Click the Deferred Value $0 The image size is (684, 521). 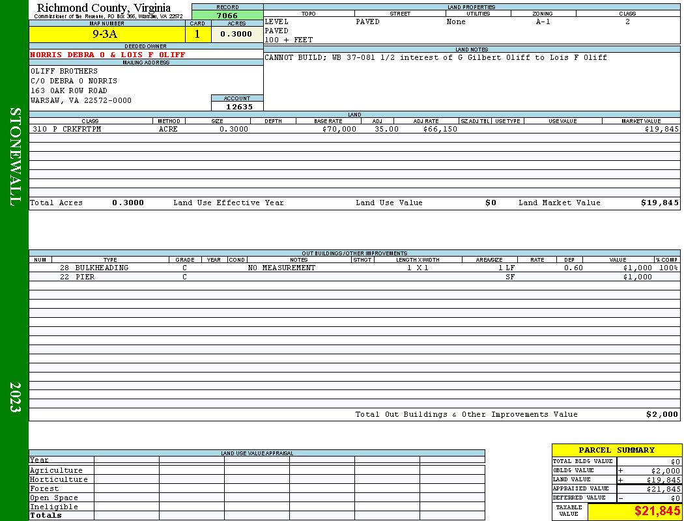[676, 498]
